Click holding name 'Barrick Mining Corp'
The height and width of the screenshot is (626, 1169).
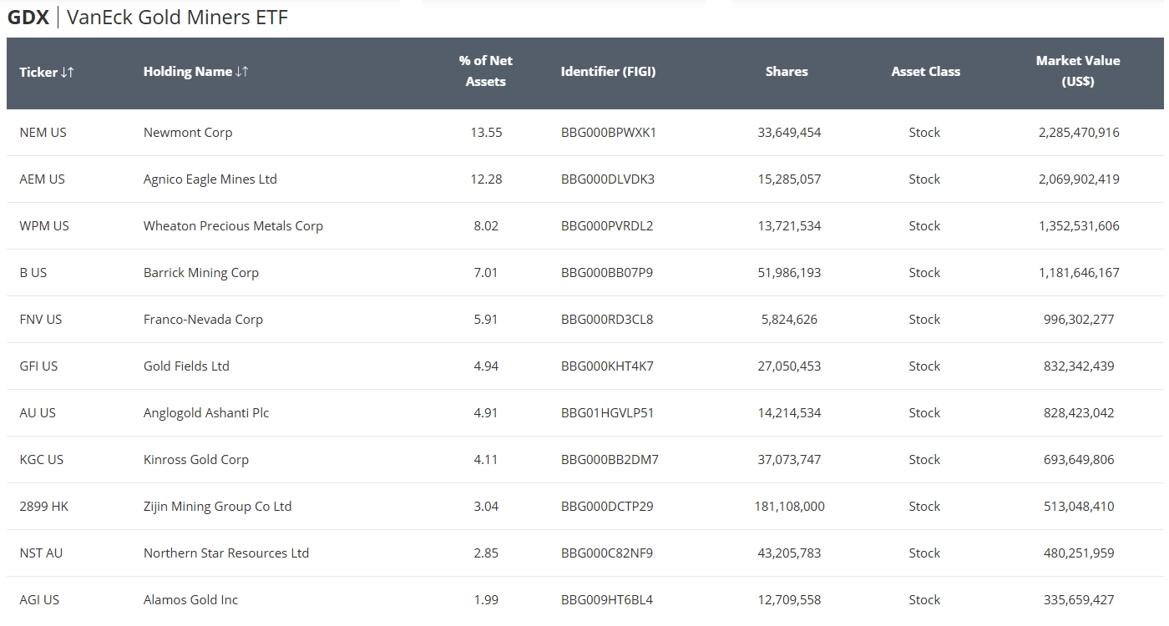point(201,273)
